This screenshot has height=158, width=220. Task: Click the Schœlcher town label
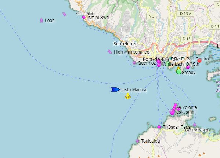[125, 44]
